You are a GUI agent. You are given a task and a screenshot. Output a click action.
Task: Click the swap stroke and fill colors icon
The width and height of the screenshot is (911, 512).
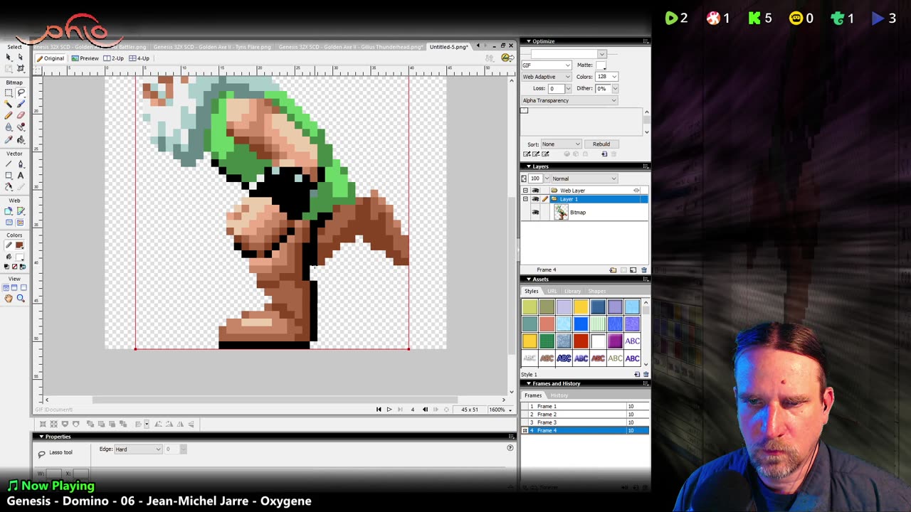pyautogui.click(x=23, y=267)
